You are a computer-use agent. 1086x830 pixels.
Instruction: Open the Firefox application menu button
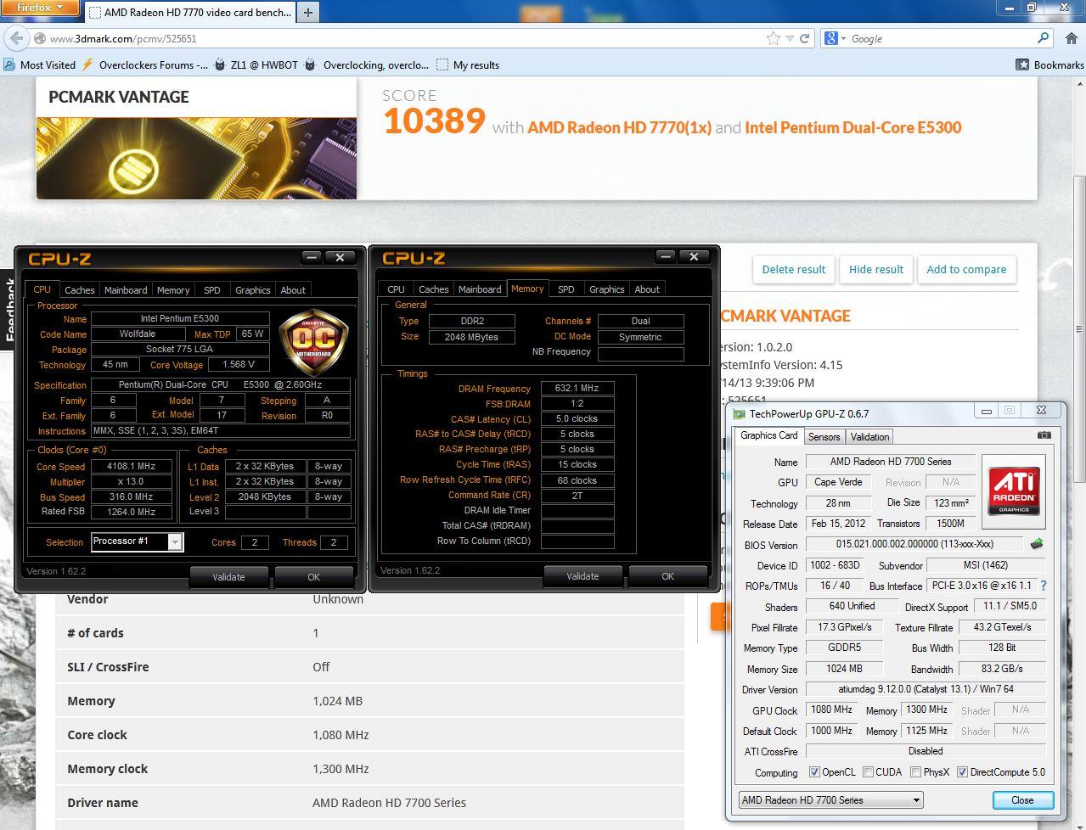click(39, 8)
